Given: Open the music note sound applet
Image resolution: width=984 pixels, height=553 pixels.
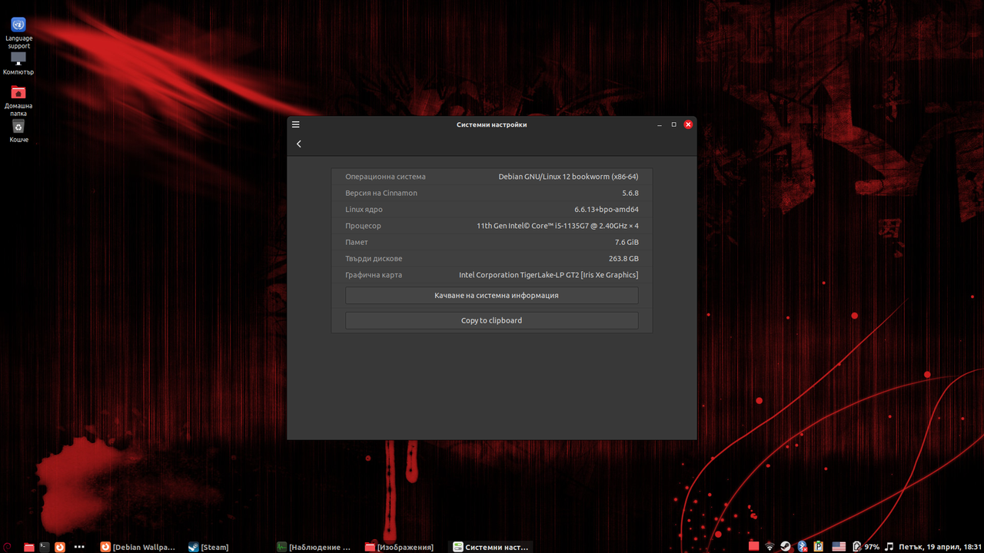Looking at the screenshot, I should click(889, 547).
